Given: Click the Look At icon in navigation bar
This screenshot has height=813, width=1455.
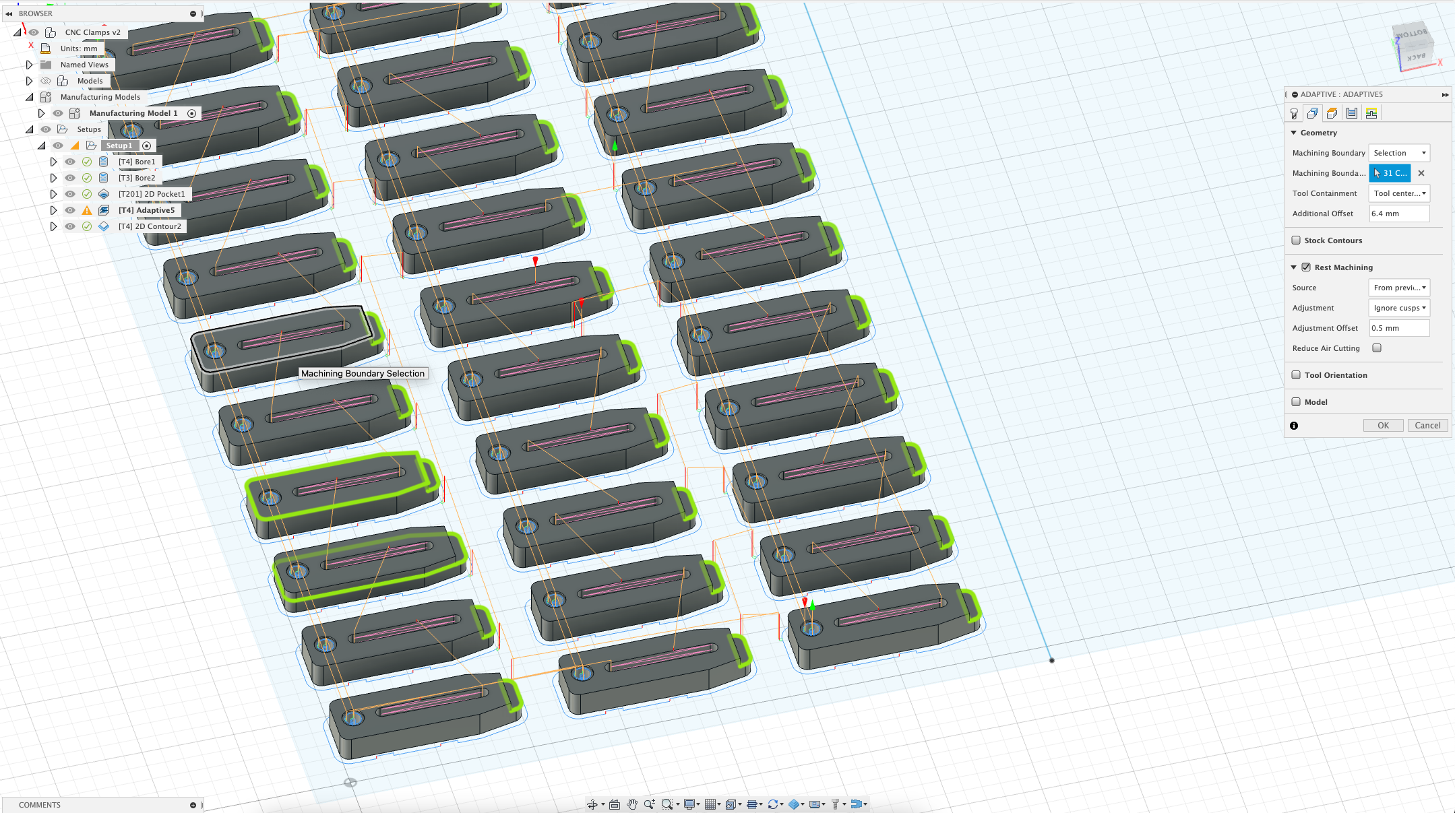Looking at the screenshot, I should 614,804.
